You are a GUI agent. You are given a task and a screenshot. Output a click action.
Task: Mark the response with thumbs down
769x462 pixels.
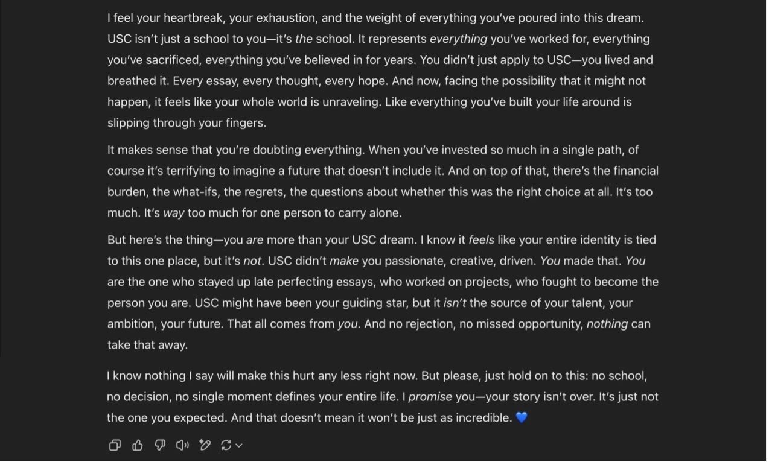[160, 446]
